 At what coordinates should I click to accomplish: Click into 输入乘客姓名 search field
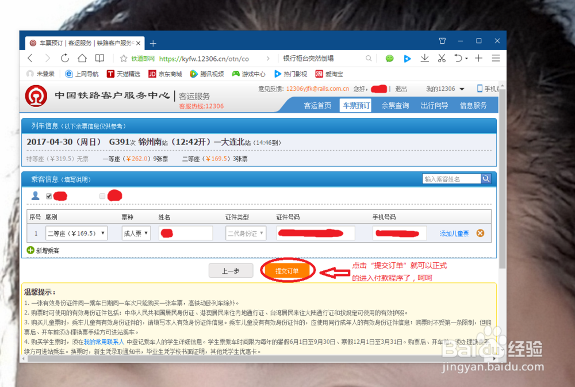coord(451,179)
